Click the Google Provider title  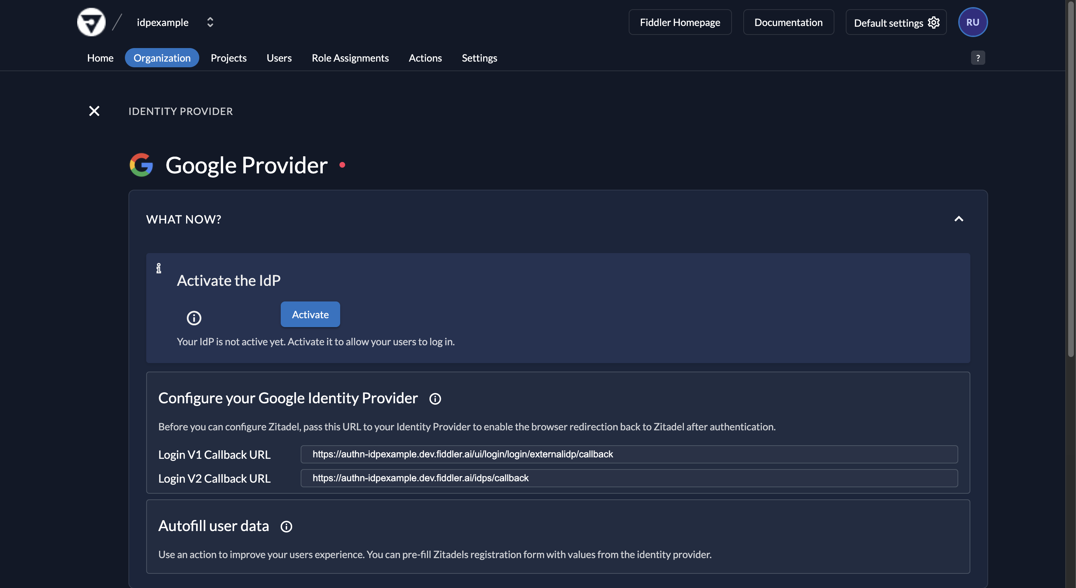(247, 165)
